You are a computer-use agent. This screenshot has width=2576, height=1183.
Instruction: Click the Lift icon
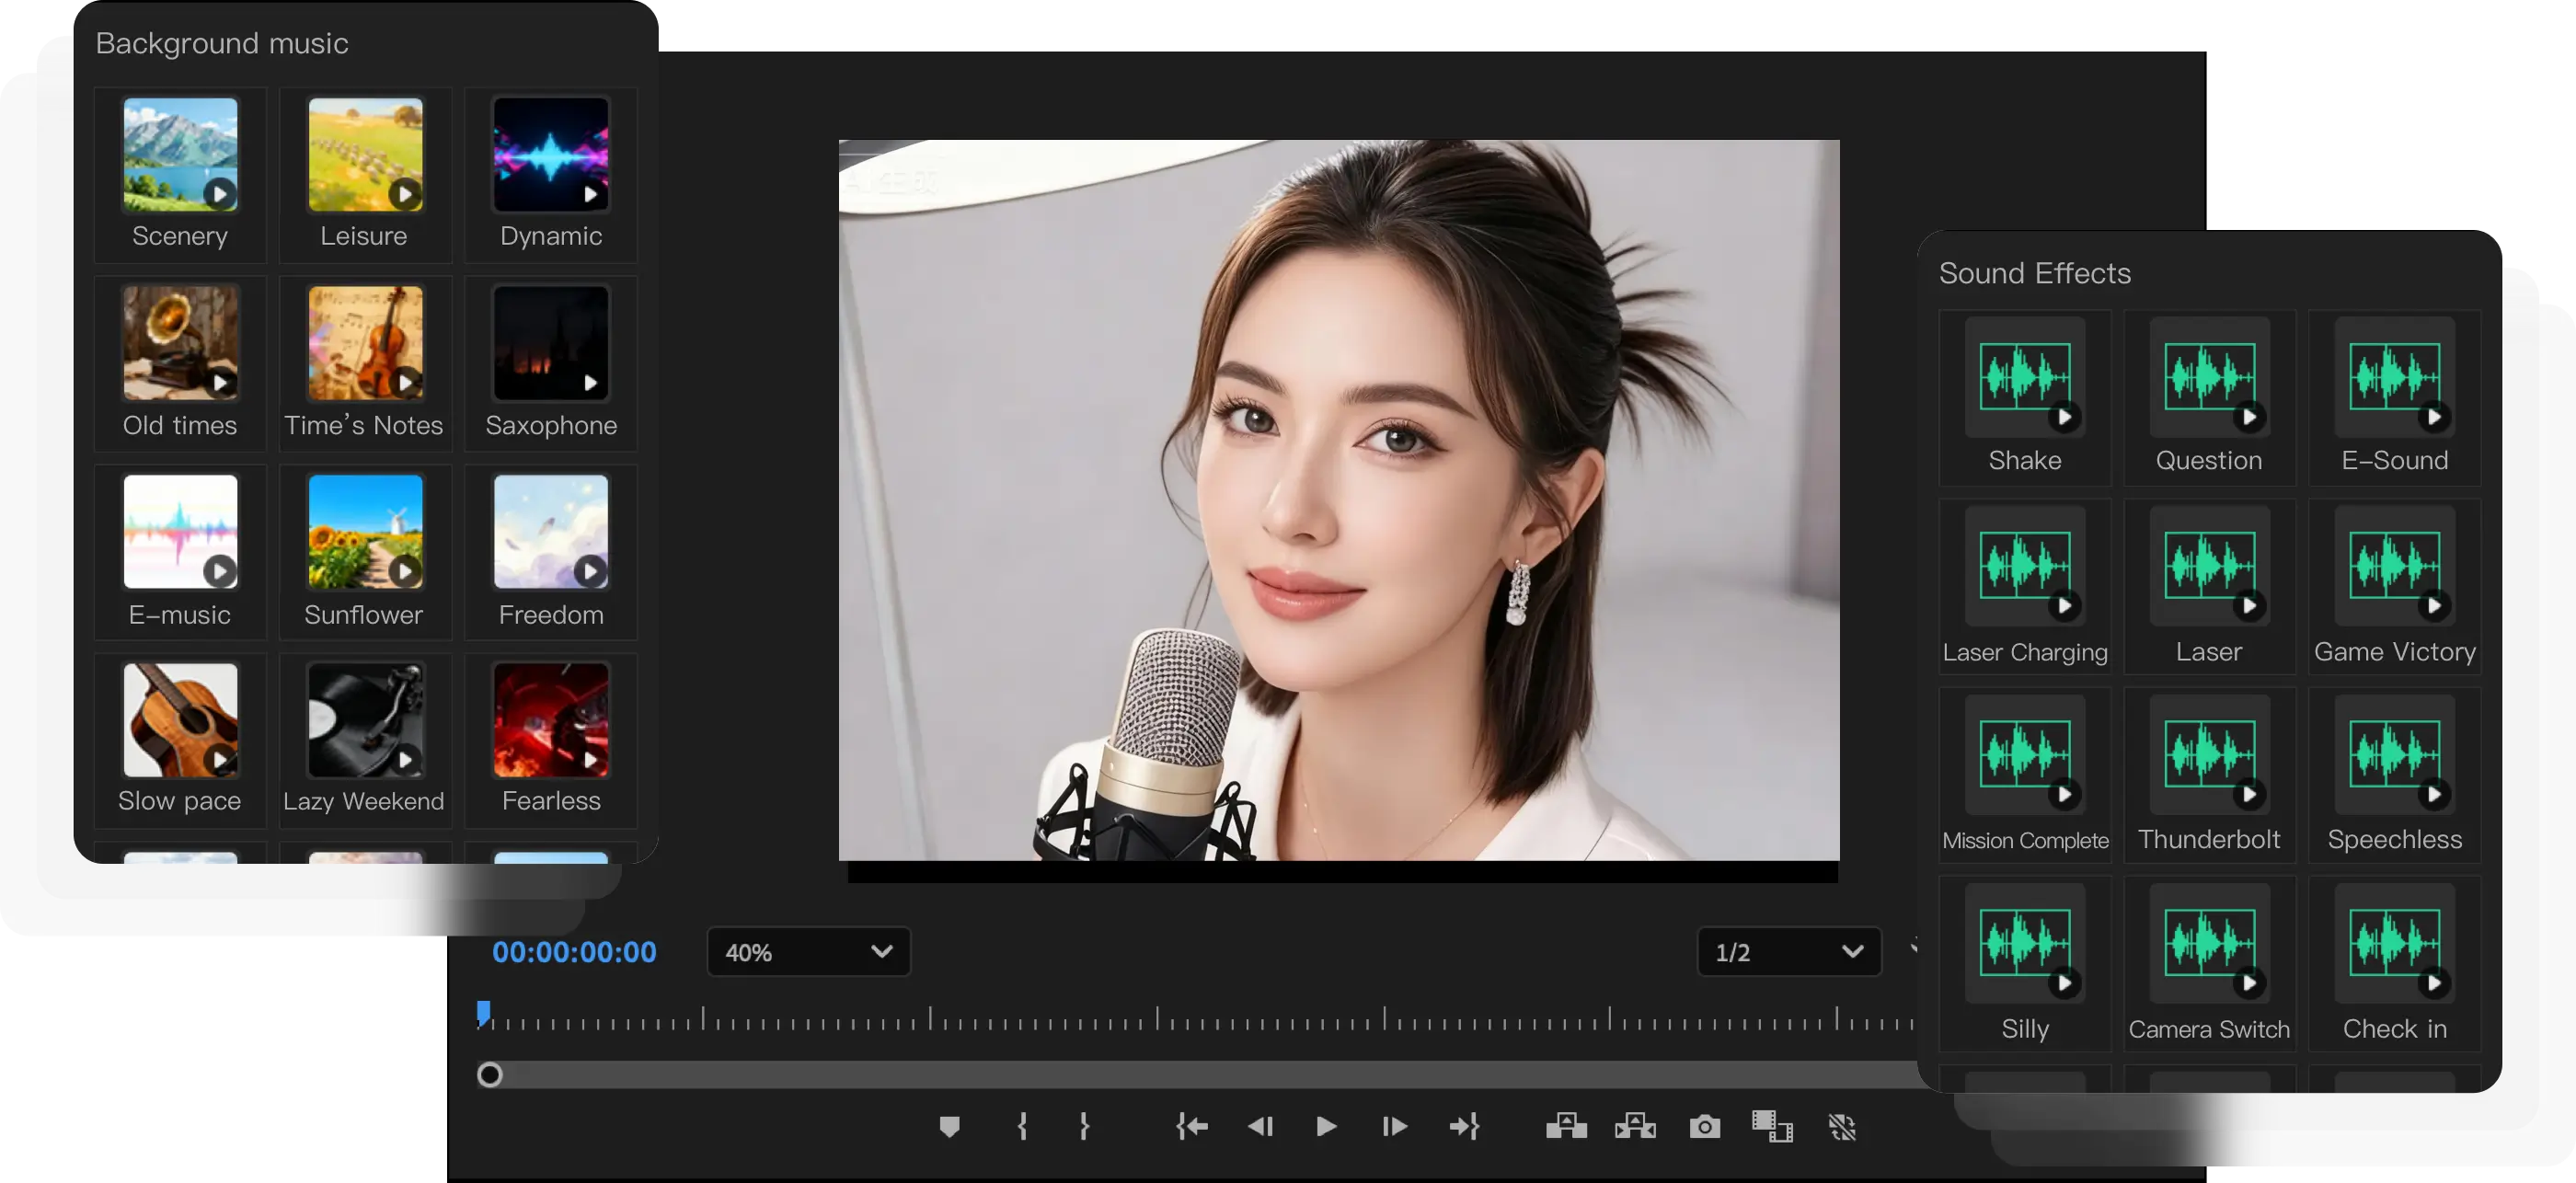(1566, 1127)
